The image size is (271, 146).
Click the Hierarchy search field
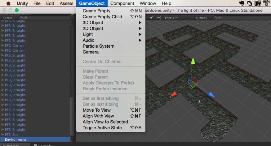pos(44,18)
